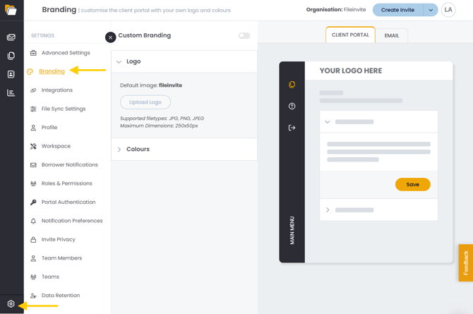Viewport: 473px width, 314px height.
Task: Close the settings panel with X button
Action: [111, 37]
